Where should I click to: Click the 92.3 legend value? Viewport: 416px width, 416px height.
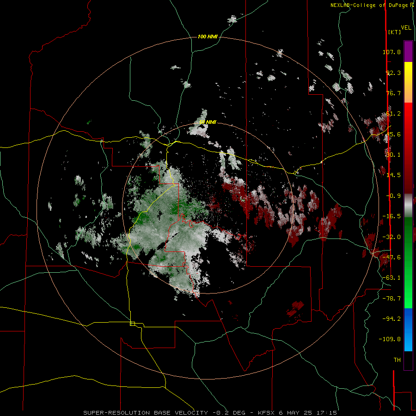[393, 73]
